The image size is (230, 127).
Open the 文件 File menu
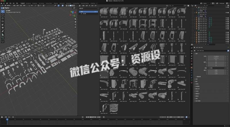(x=4, y=3)
